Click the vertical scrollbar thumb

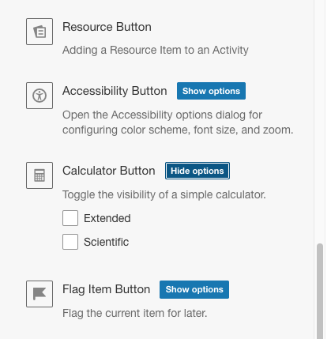click(320, 292)
